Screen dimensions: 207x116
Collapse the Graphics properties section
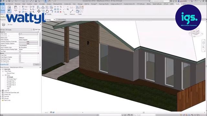(38, 32)
